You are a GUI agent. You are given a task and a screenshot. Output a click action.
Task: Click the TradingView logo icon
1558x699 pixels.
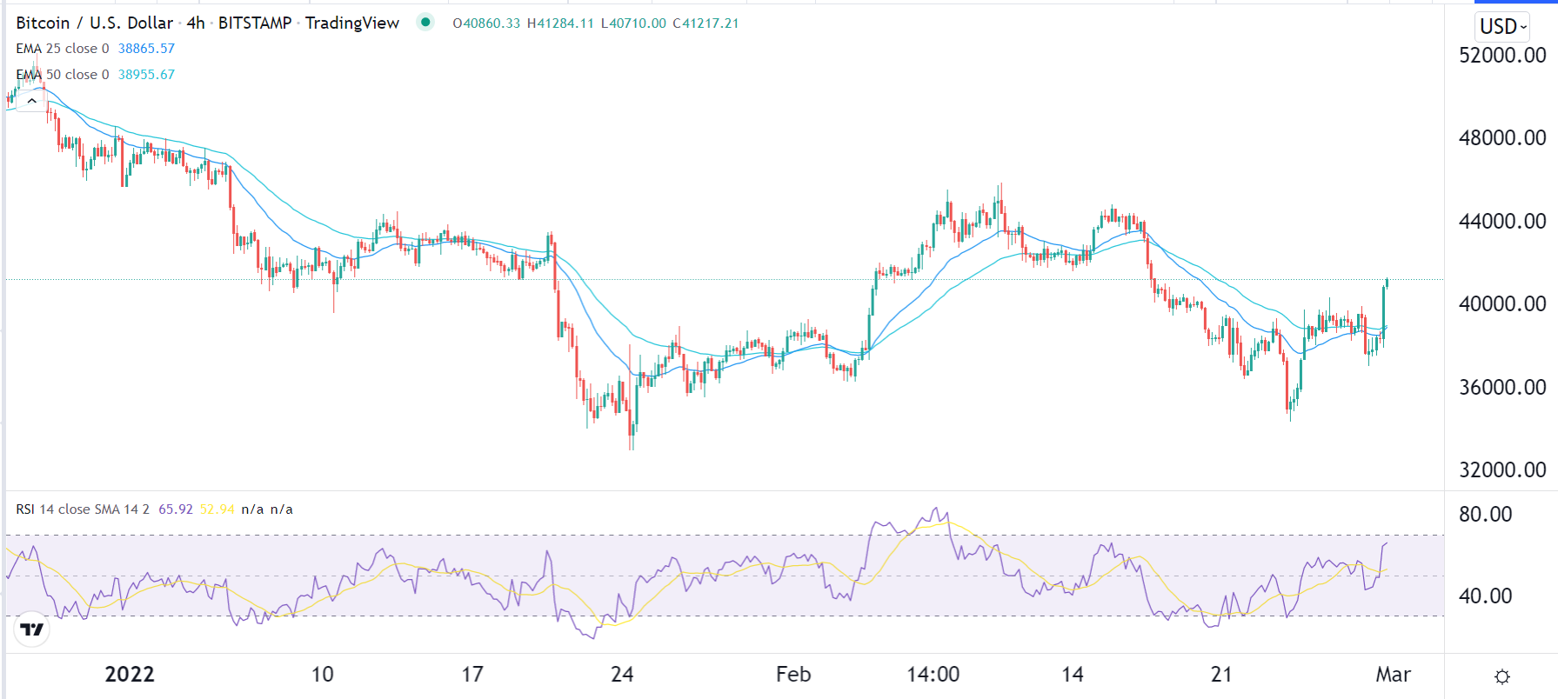click(x=32, y=629)
